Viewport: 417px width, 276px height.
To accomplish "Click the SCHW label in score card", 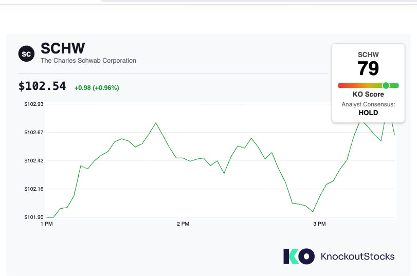I will 368,54.
